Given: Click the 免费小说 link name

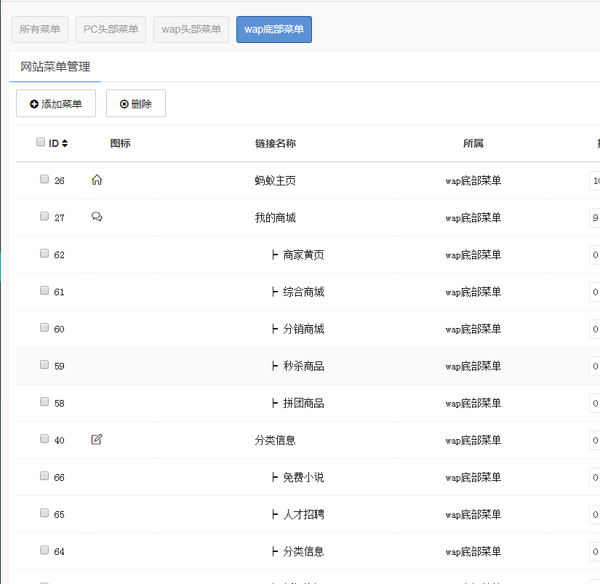Looking at the screenshot, I should (303, 477).
